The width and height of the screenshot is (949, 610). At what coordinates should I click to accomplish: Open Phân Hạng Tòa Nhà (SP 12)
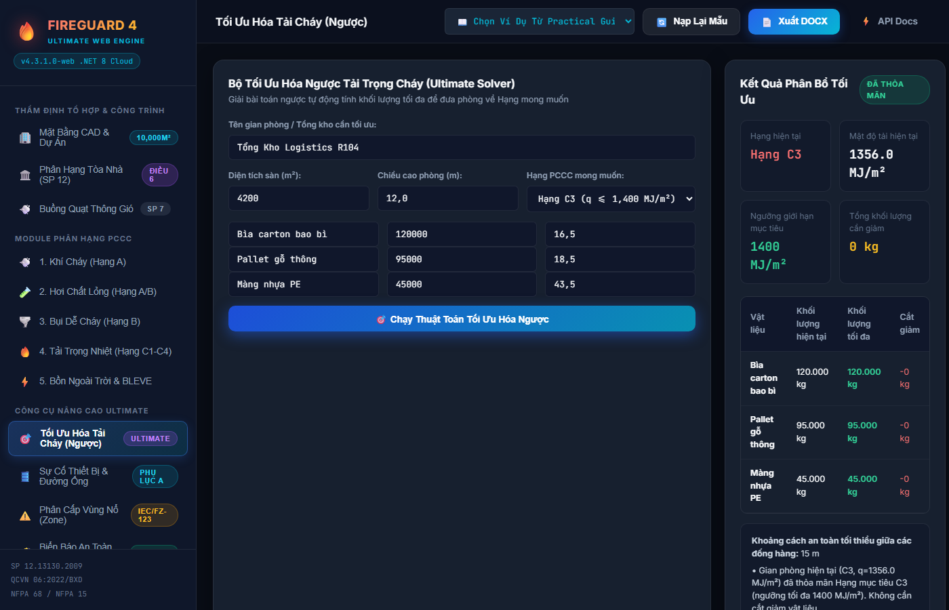98,175
